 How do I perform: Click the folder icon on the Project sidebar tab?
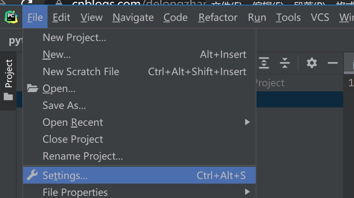(8, 96)
